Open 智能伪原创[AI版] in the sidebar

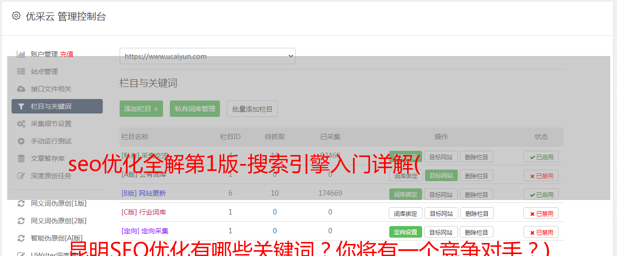(57, 238)
